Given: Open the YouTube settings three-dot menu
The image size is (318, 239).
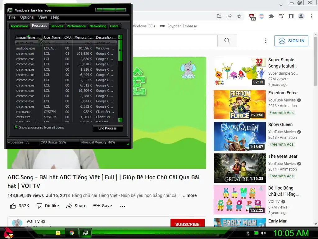Looking at the screenshot, I should [x=266, y=41].
